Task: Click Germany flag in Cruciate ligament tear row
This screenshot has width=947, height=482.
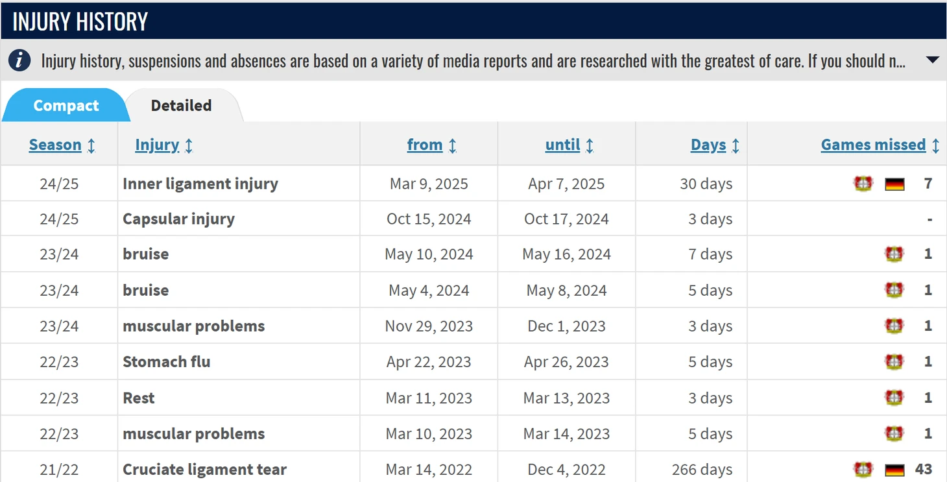Action: pyautogui.click(x=894, y=469)
